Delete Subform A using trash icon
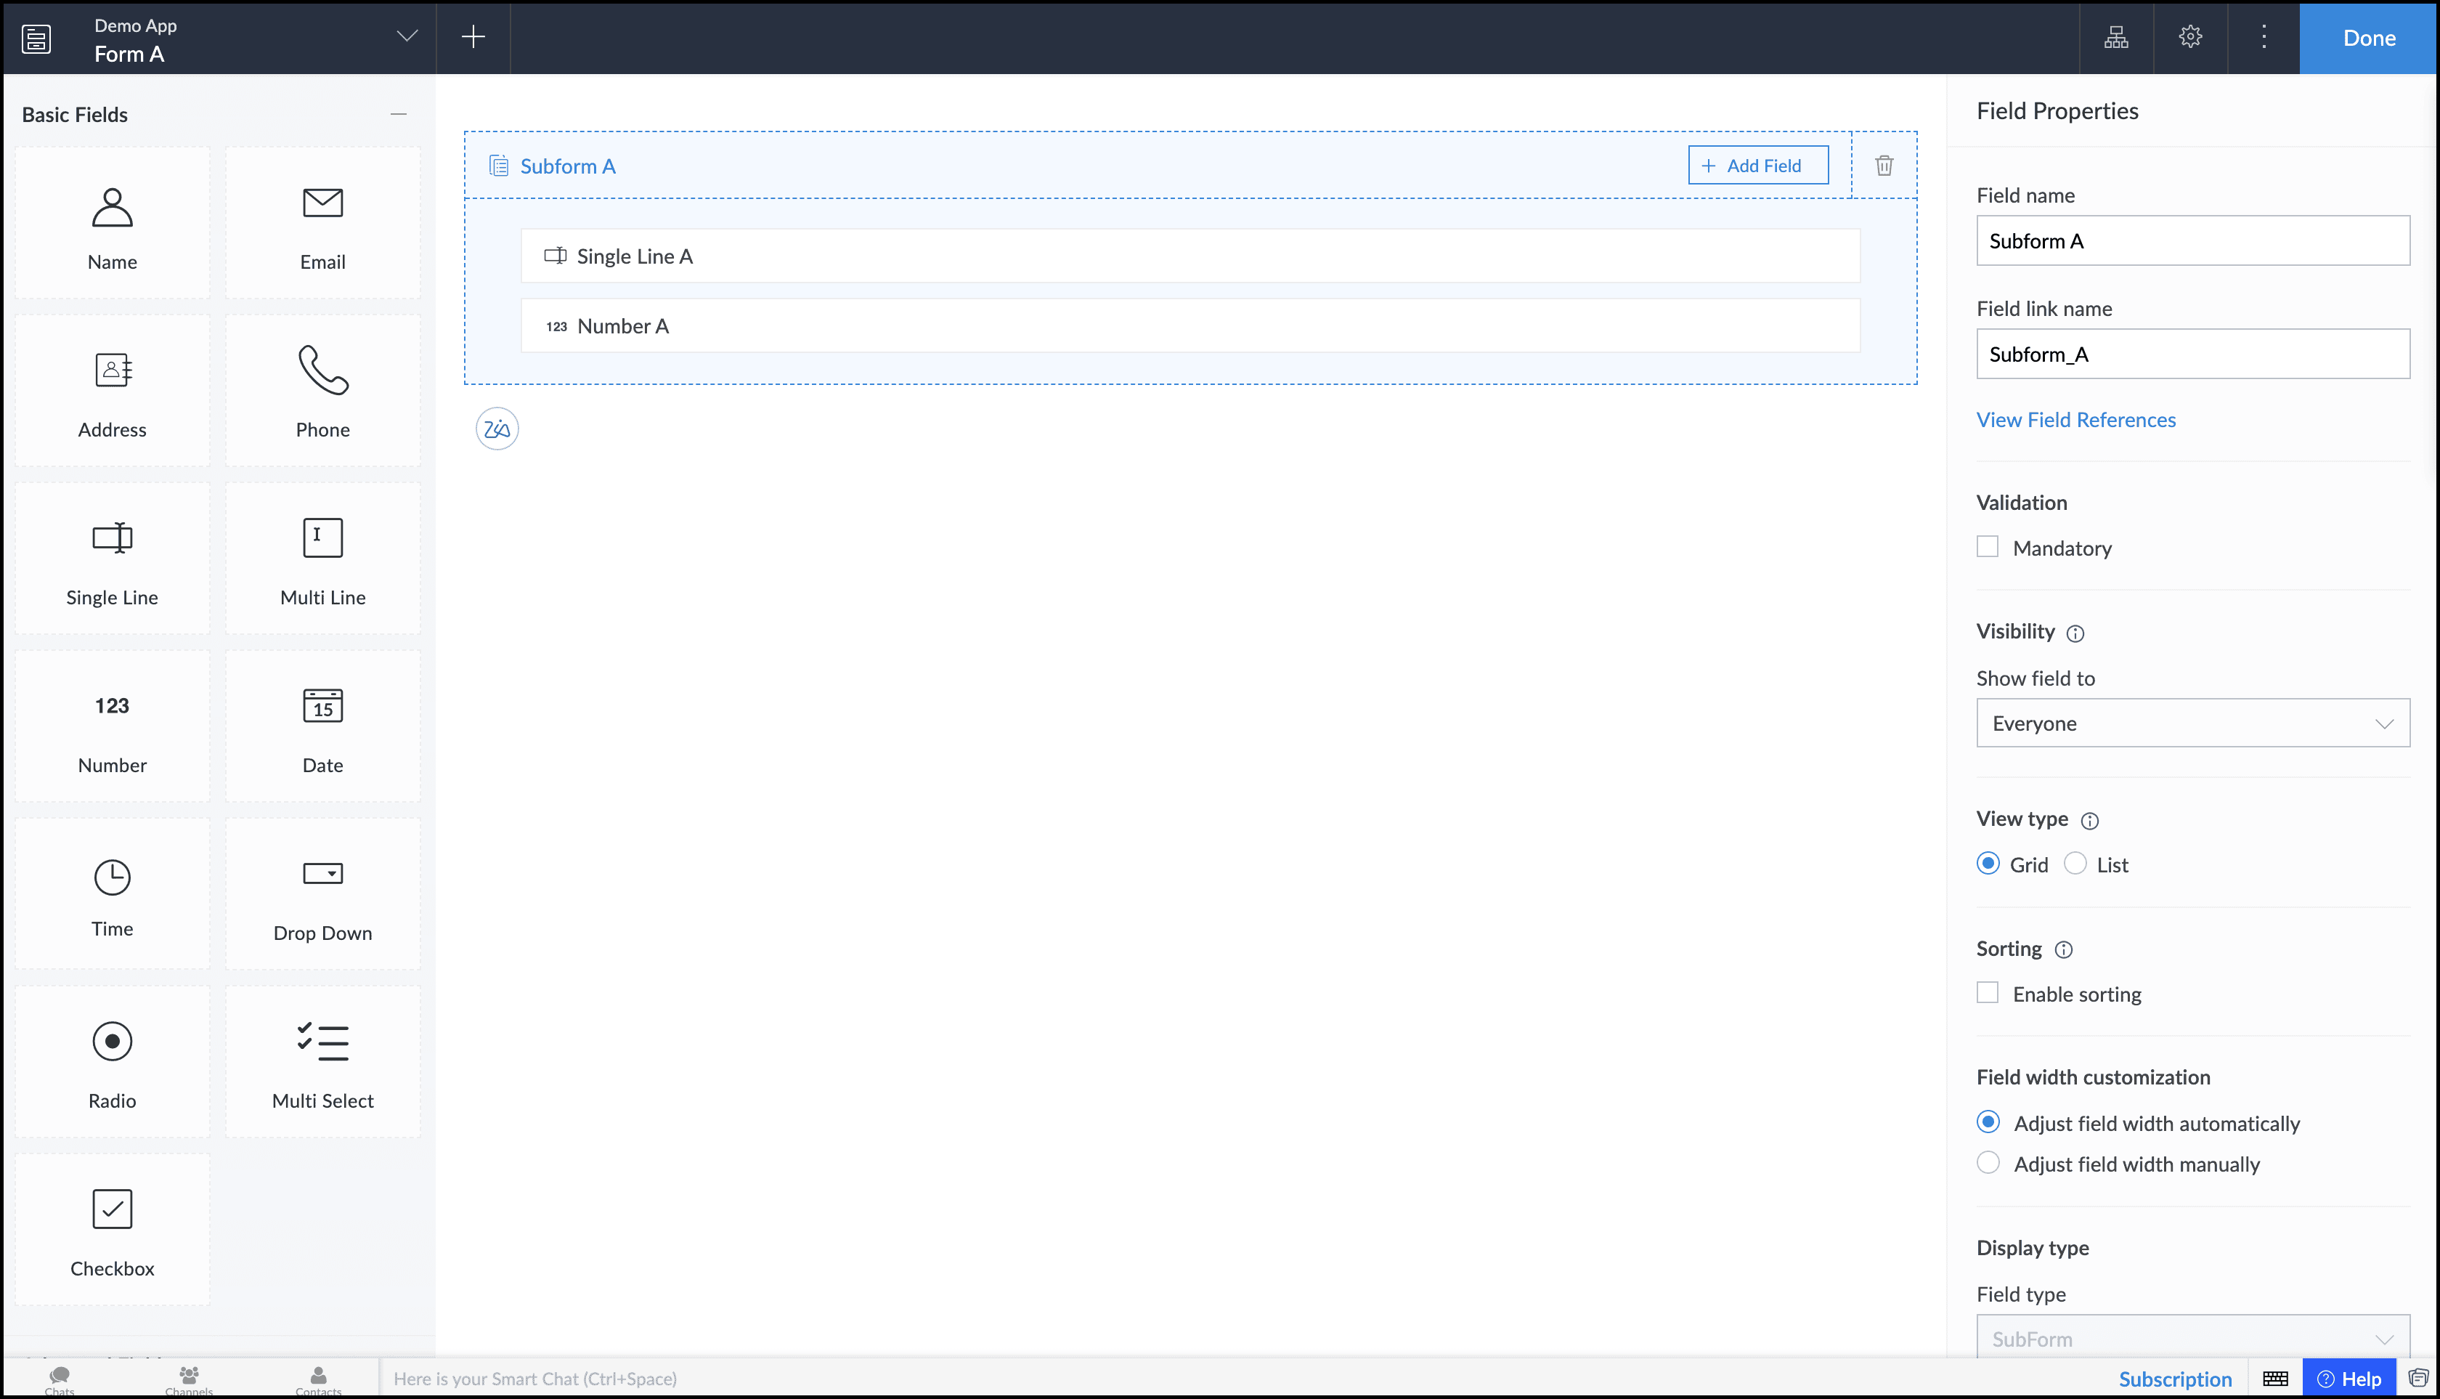This screenshot has height=1399, width=2440. coord(1884,166)
